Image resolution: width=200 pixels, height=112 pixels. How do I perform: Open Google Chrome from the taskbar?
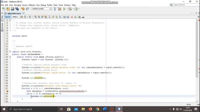click(x=97, y=109)
